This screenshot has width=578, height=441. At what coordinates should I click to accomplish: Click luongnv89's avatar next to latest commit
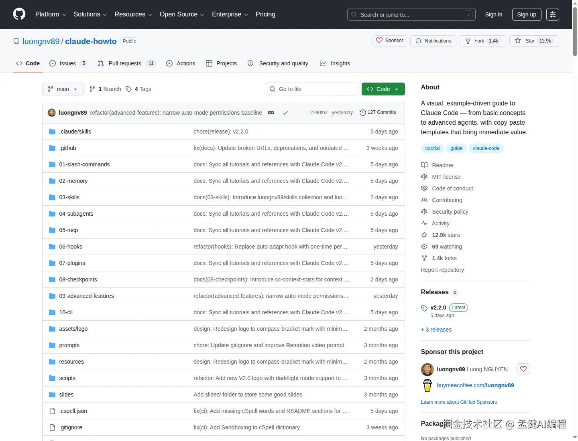[x=52, y=113]
